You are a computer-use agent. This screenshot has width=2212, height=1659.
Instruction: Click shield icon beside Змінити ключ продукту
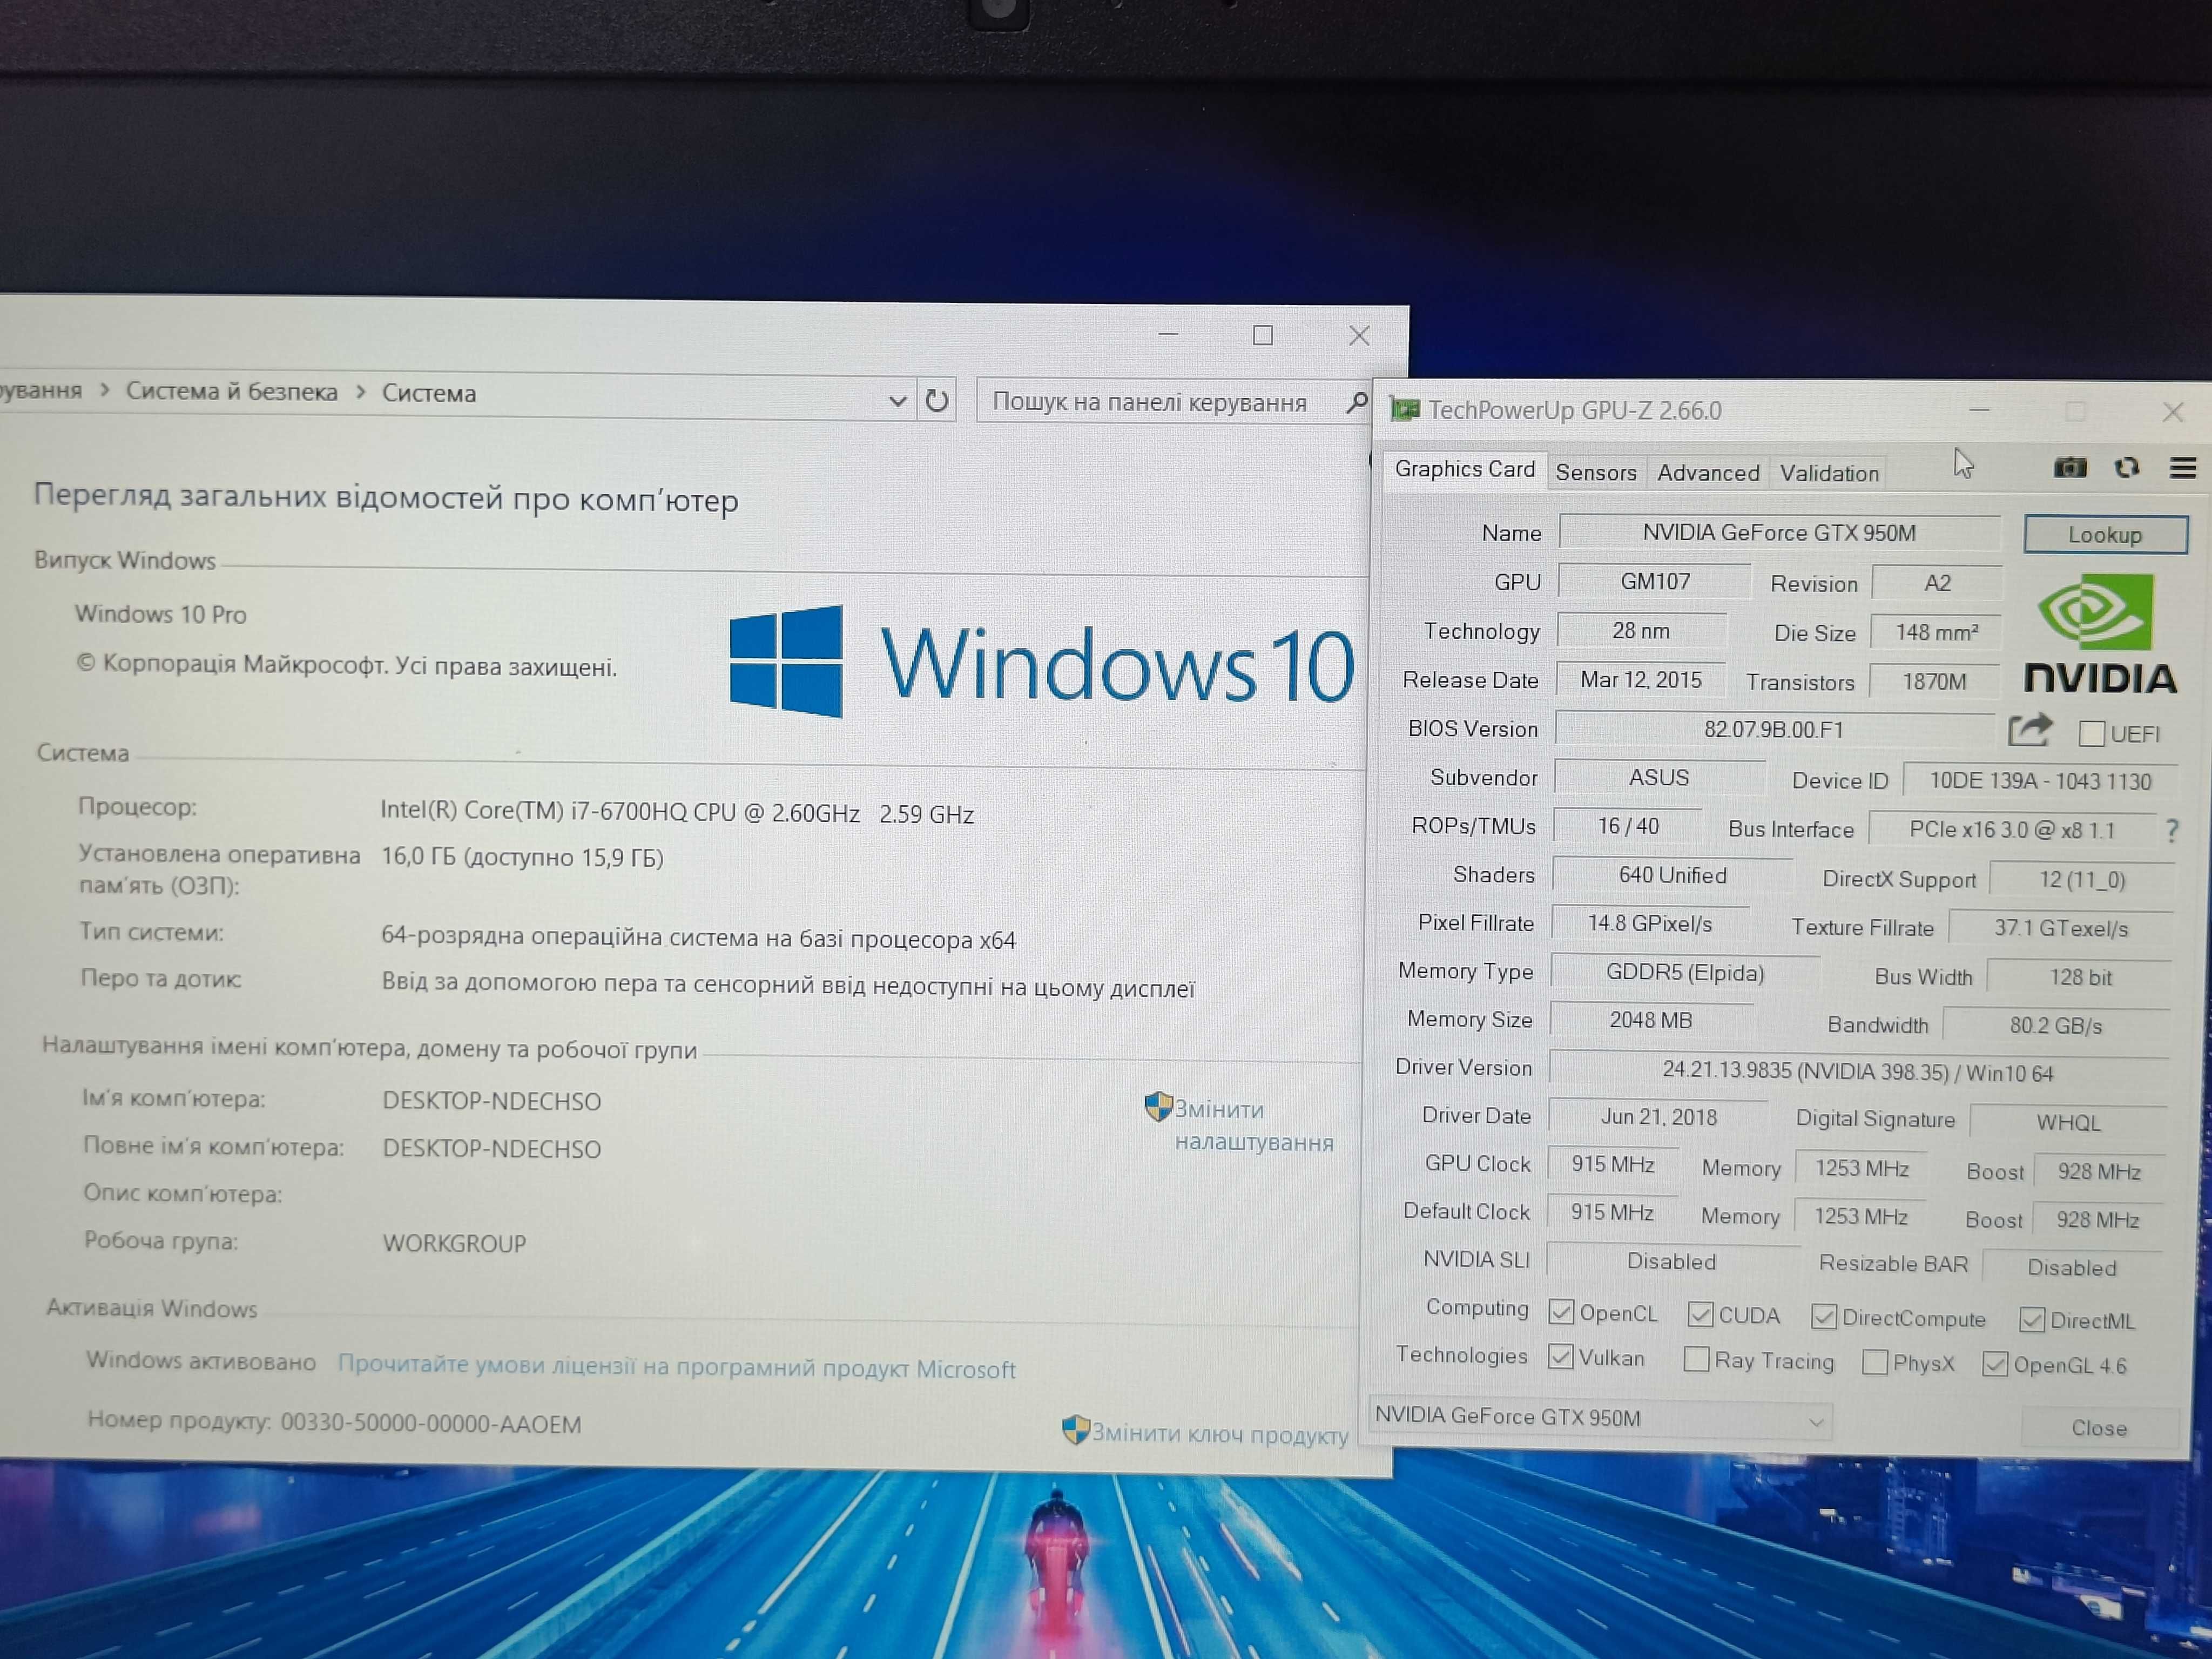(1075, 1430)
